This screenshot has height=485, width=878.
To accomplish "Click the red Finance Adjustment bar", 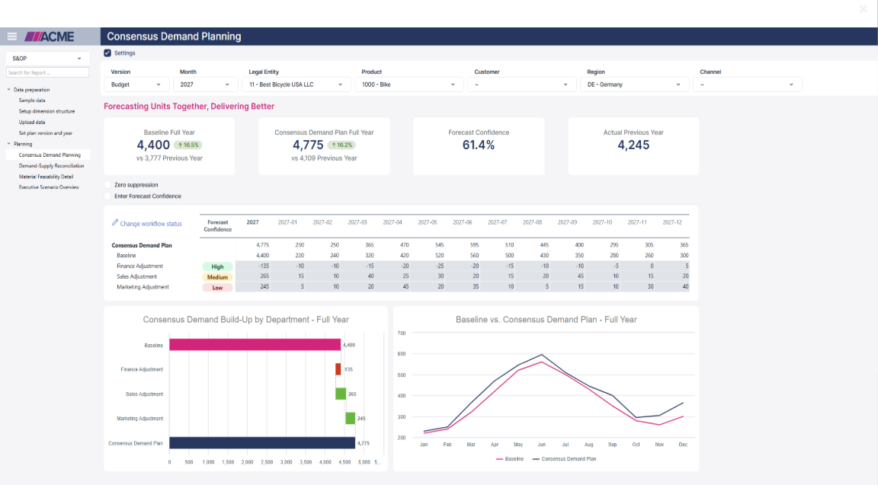I will (338, 369).
